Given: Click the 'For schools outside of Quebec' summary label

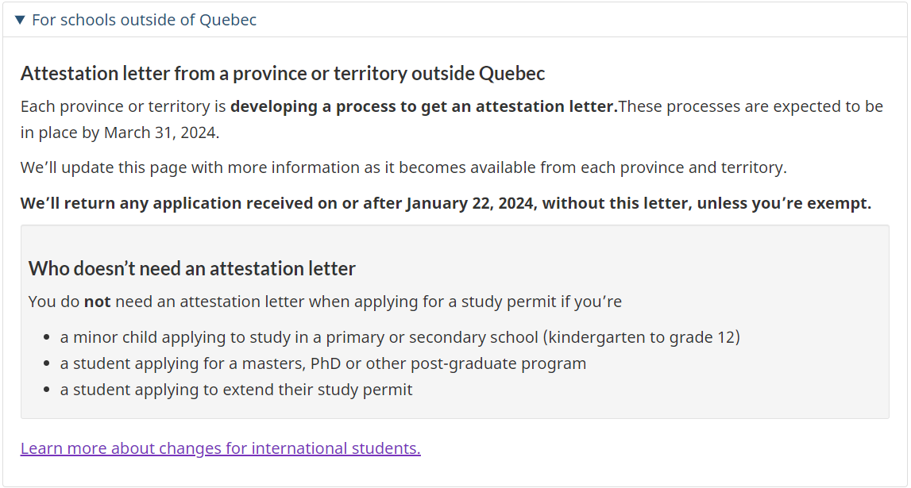Looking at the screenshot, I should [x=144, y=20].
